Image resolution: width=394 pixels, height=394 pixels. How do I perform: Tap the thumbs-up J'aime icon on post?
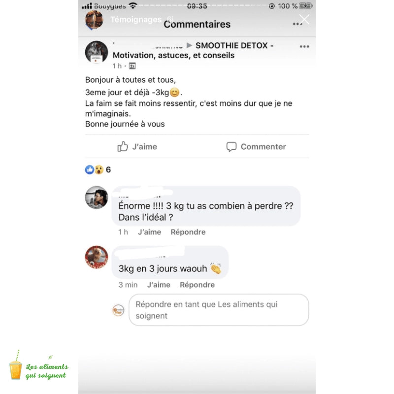[123, 146]
